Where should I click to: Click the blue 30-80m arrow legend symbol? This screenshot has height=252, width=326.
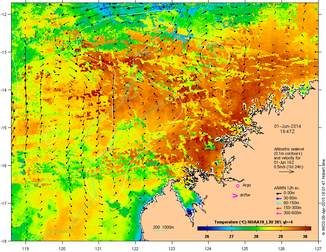279,198
